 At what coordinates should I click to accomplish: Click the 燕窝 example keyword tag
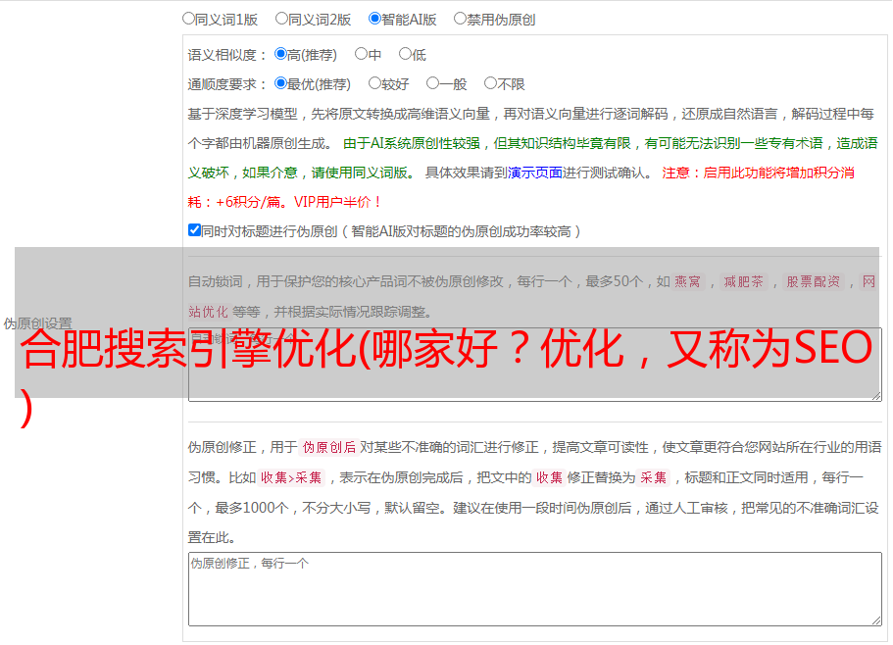pos(688,282)
